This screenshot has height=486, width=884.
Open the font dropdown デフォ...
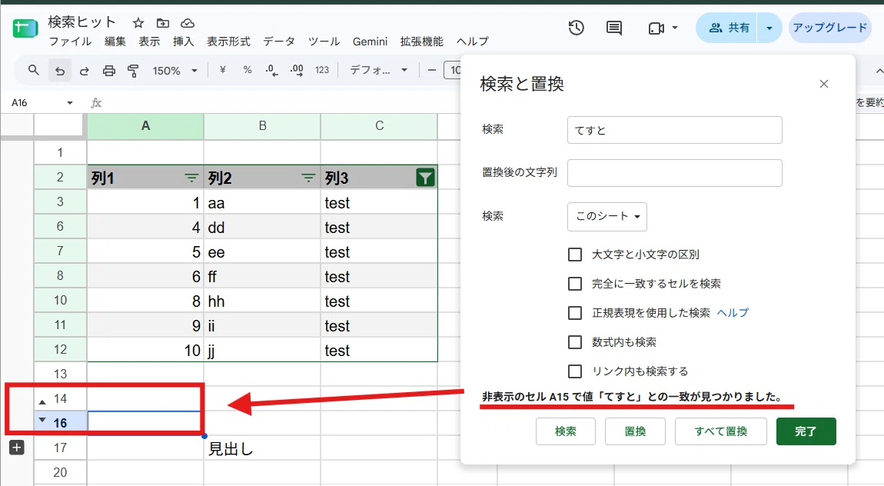click(378, 71)
